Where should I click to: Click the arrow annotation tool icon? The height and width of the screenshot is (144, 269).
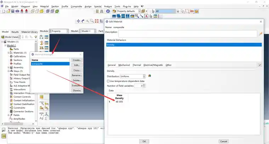pos(142,16)
